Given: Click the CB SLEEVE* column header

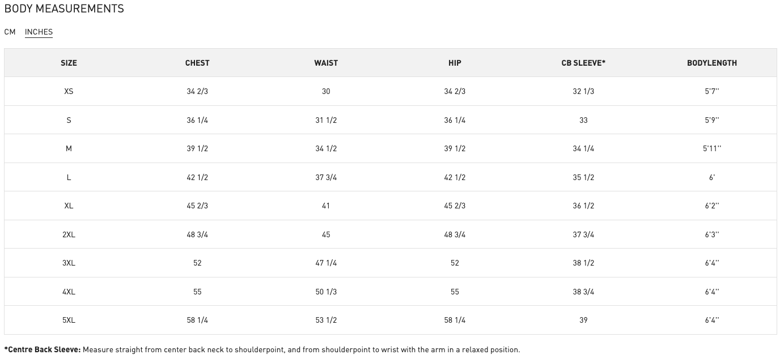Looking at the screenshot, I should [583, 63].
